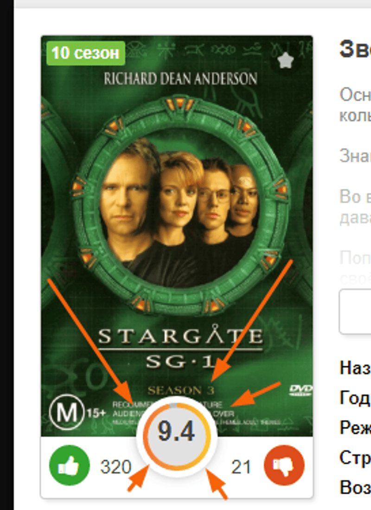Click the "Год" info label

pos(355,397)
